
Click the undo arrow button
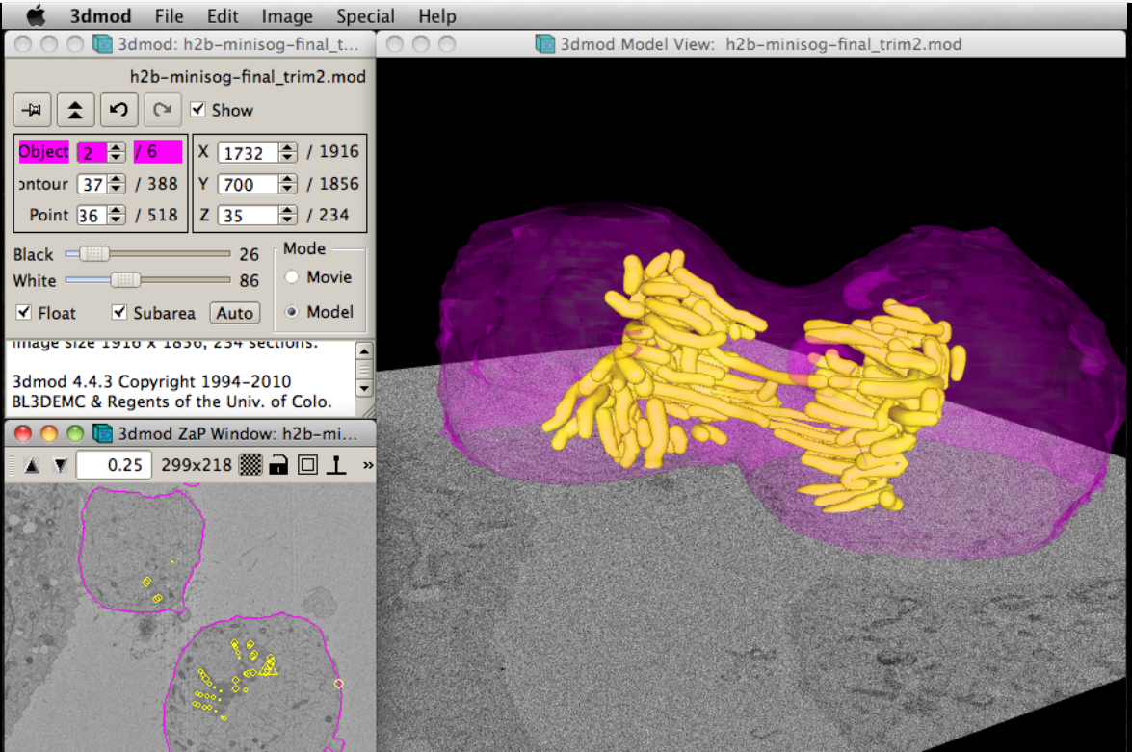click(118, 110)
